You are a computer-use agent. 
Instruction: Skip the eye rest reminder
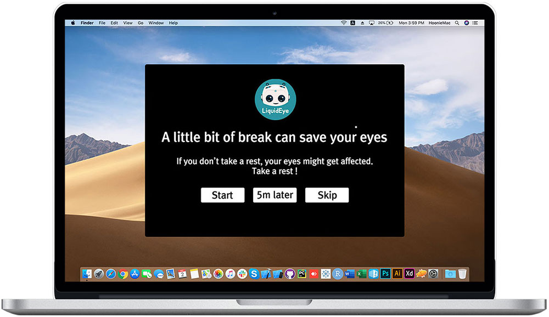point(327,195)
